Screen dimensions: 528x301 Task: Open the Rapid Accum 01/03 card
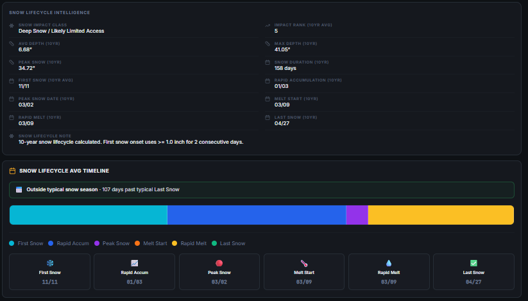point(134,271)
